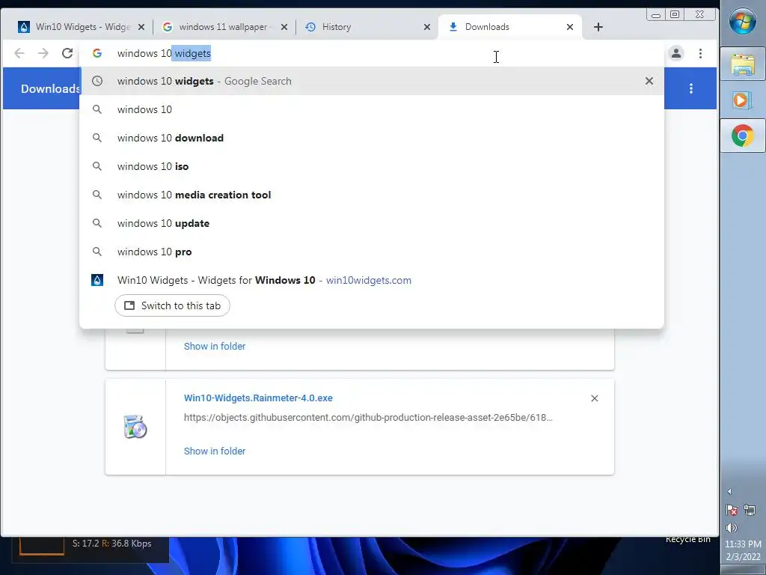Click the githubusercontent source URL of Win10-Widgets download
The width and height of the screenshot is (766, 575).
(x=368, y=418)
